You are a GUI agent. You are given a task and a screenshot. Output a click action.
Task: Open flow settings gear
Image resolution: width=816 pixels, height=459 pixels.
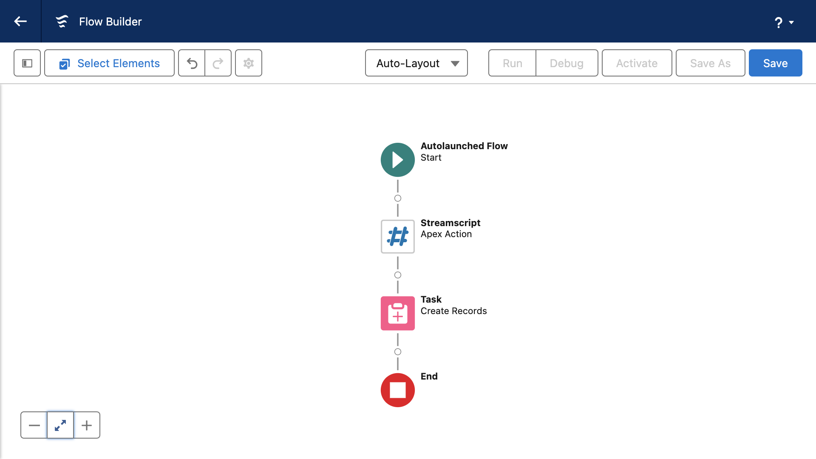coord(249,63)
